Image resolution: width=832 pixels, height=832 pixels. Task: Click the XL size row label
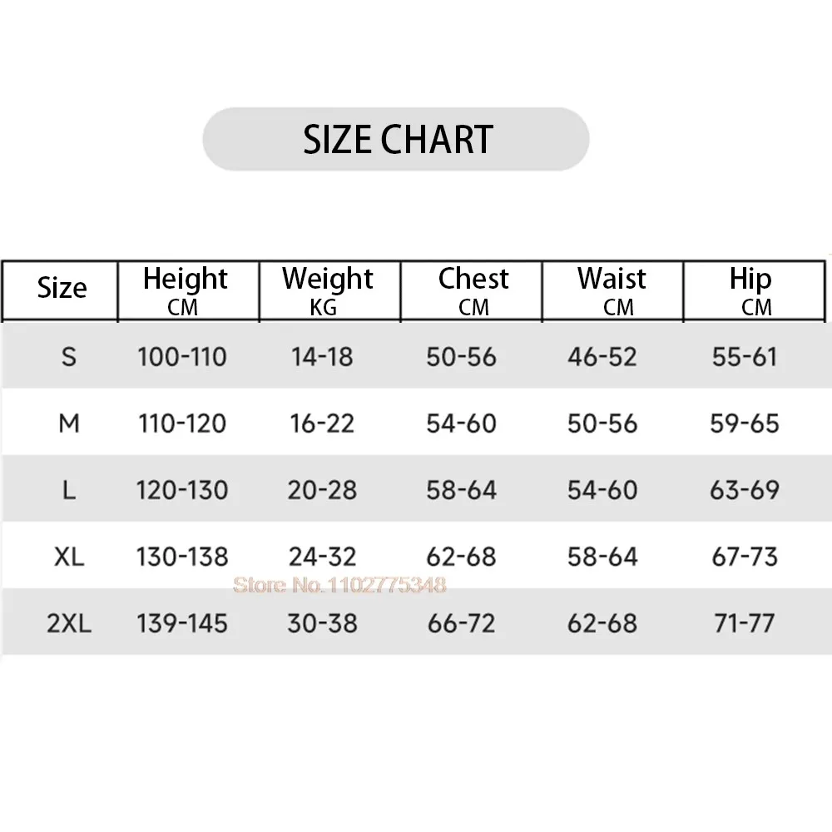[69, 557]
